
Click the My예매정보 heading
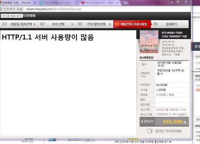tap(146, 58)
